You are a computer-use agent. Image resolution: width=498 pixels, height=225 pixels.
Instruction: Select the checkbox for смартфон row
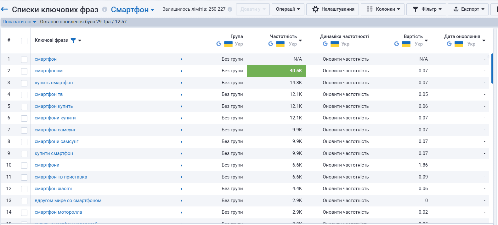point(24,60)
